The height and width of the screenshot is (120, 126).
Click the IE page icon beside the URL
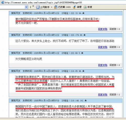click(3, 2)
